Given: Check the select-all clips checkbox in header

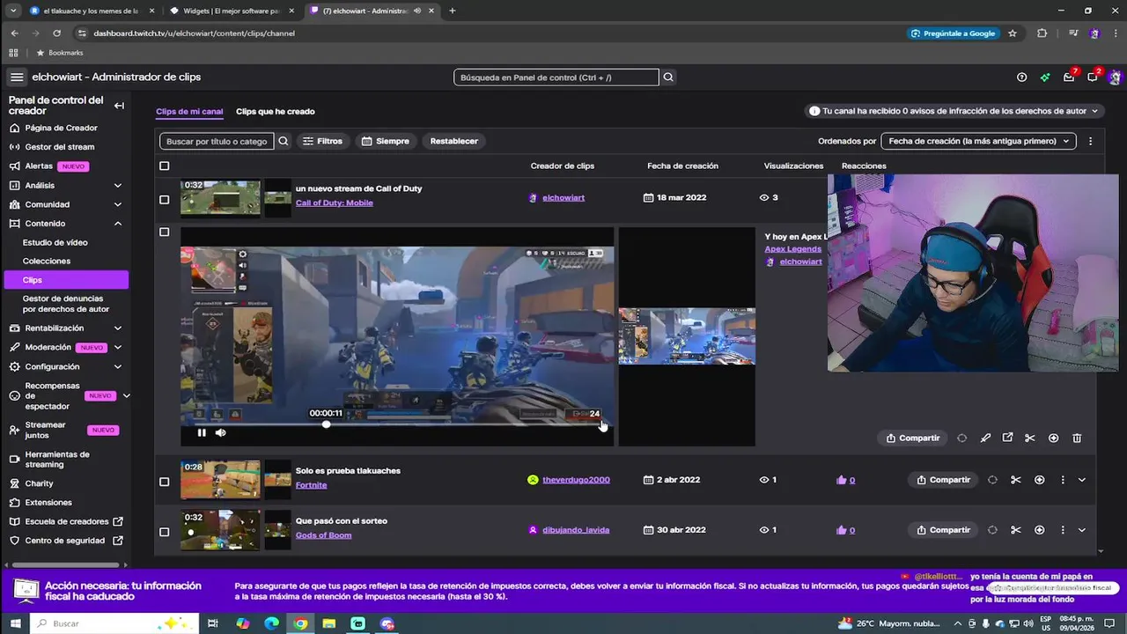Looking at the screenshot, I should point(164,166).
